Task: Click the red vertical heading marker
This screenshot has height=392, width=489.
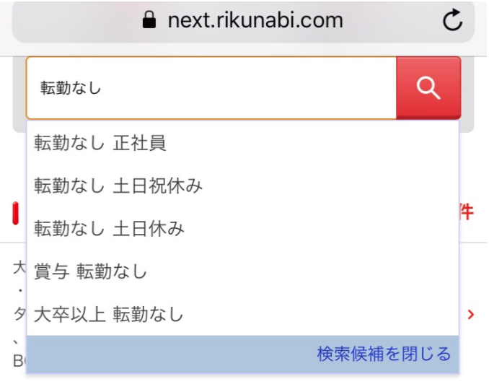Action: click(16, 213)
